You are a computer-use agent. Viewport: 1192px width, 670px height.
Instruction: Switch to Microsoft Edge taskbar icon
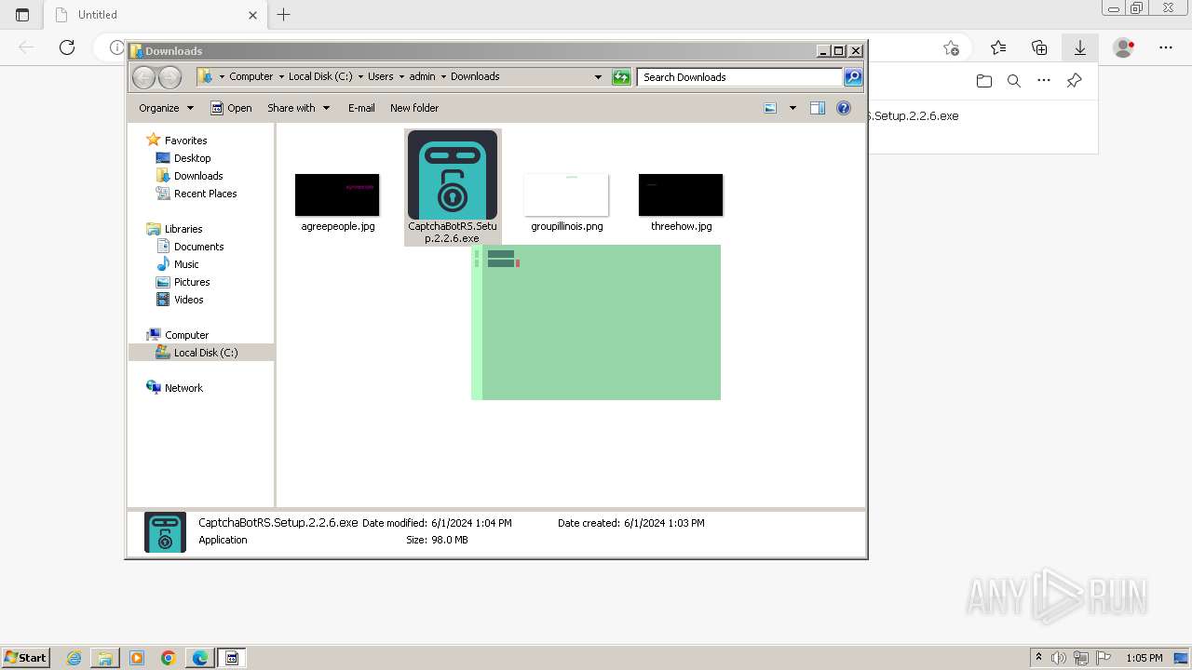click(199, 658)
